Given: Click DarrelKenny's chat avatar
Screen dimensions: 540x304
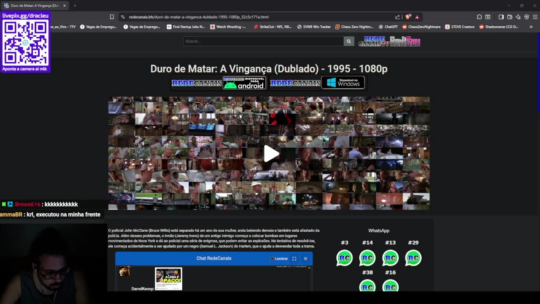Looking at the screenshot, I should pyautogui.click(x=124, y=271).
